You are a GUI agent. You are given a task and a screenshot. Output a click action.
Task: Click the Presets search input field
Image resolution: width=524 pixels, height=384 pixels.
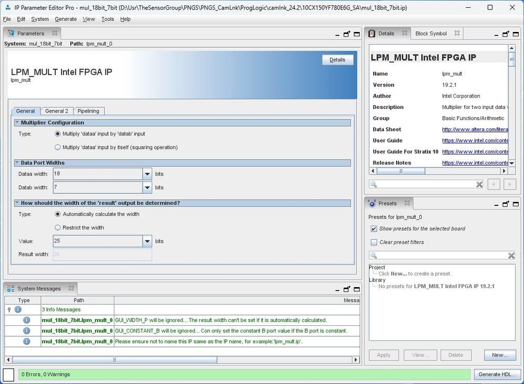pyautogui.click(x=443, y=256)
